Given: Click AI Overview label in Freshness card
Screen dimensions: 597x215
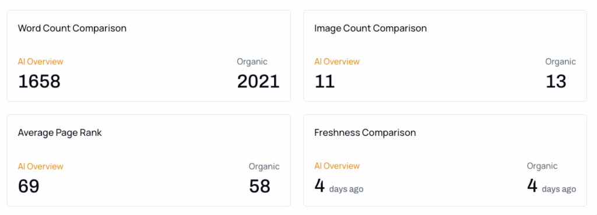Looking at the screenshot, I should [x=337, y=166].
